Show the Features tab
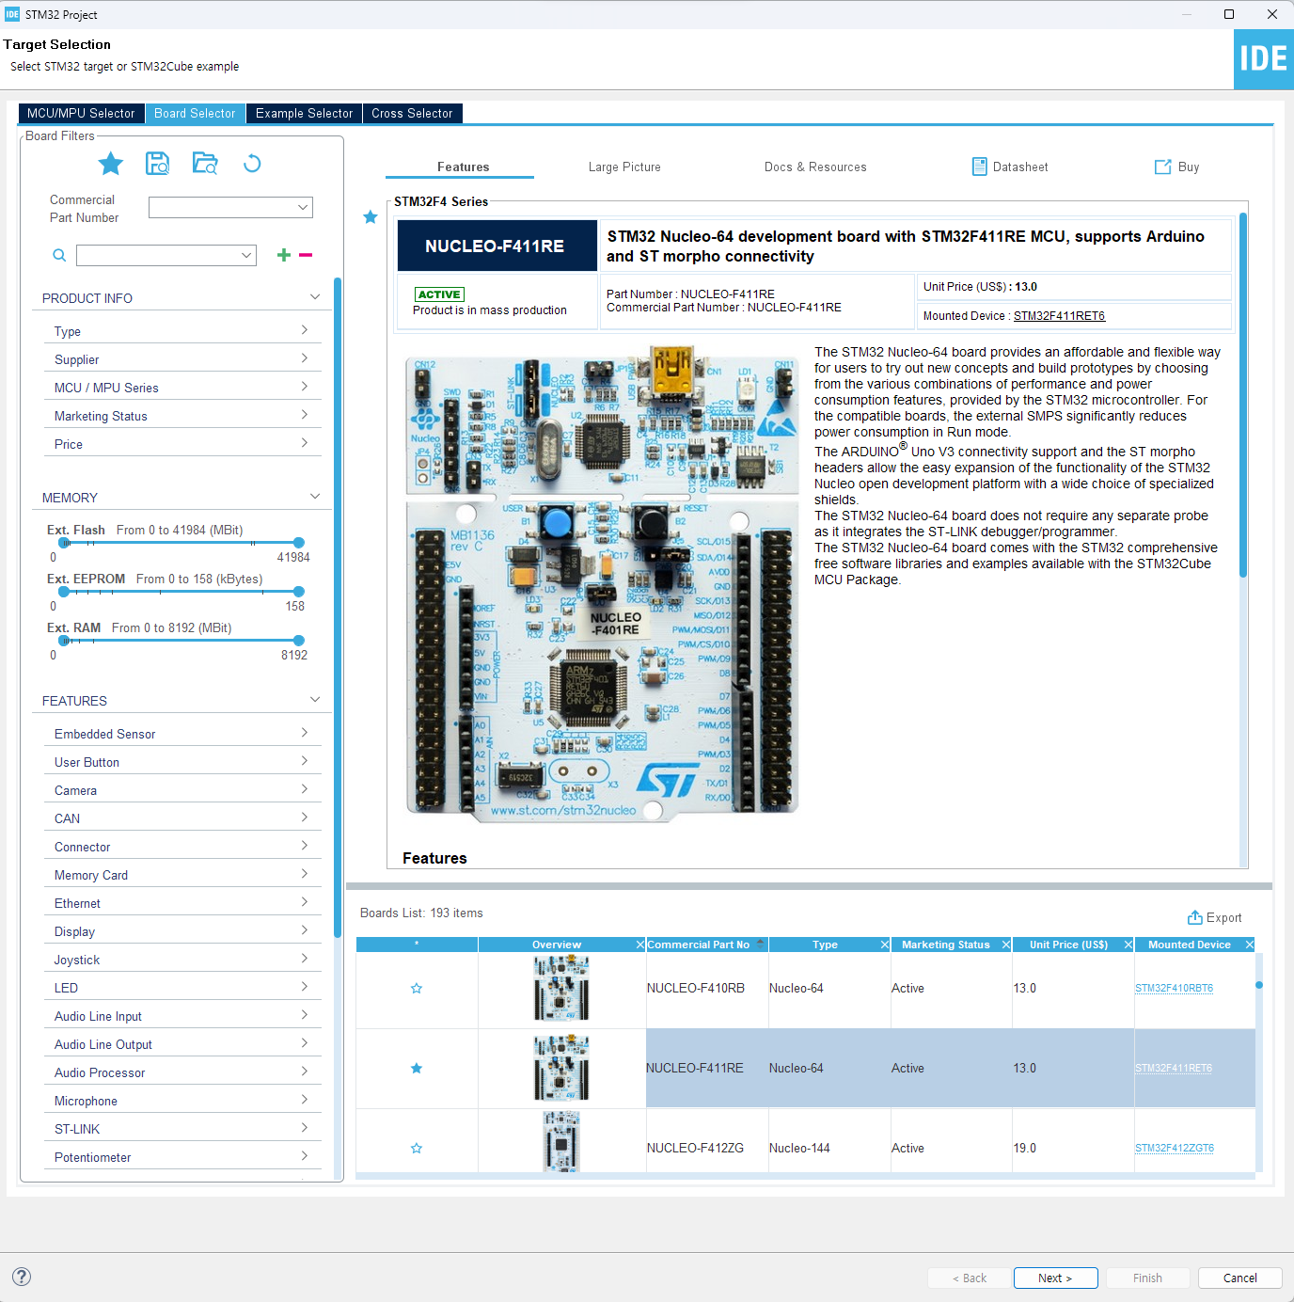 [463, 167]
